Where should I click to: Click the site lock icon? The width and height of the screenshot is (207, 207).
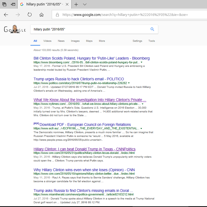pos(57,15)
